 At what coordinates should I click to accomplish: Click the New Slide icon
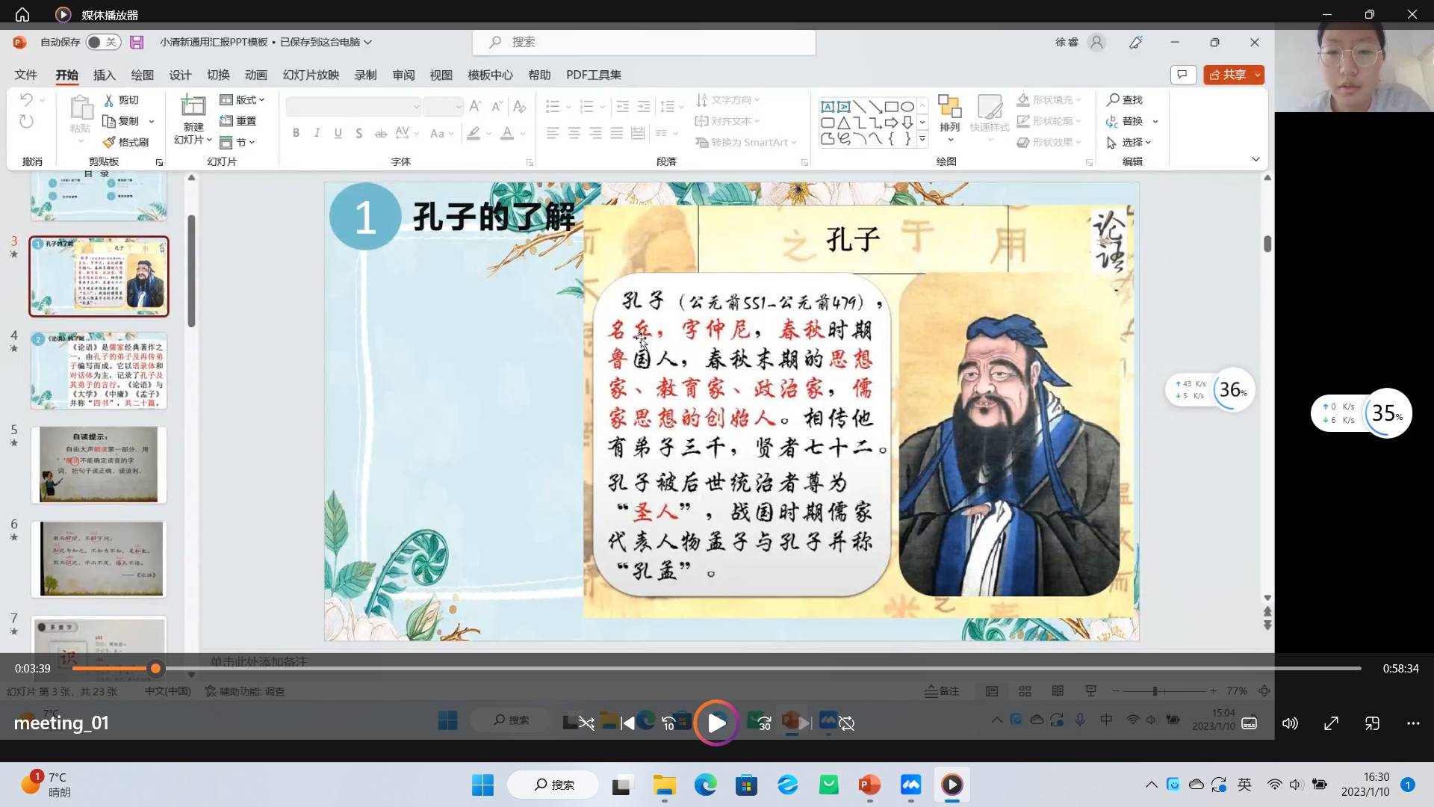click(193, 106)
